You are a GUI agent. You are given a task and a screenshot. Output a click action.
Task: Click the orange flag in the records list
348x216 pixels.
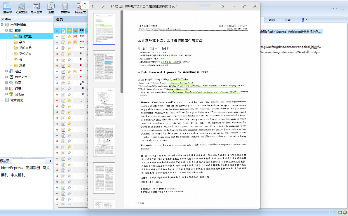(x=75, y=42)
